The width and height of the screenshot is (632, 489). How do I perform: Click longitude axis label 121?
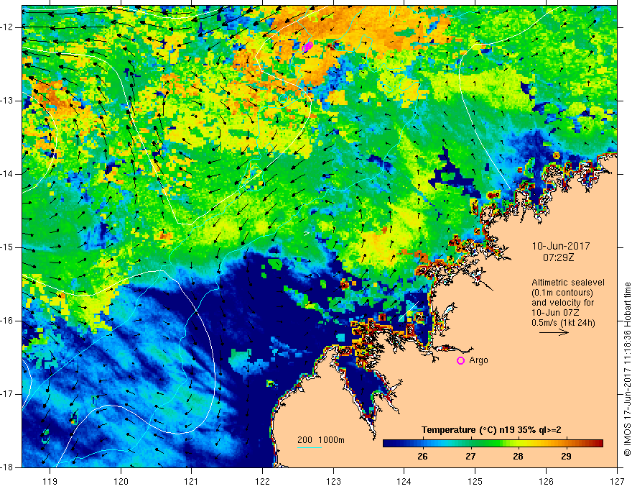click(192, 481)
